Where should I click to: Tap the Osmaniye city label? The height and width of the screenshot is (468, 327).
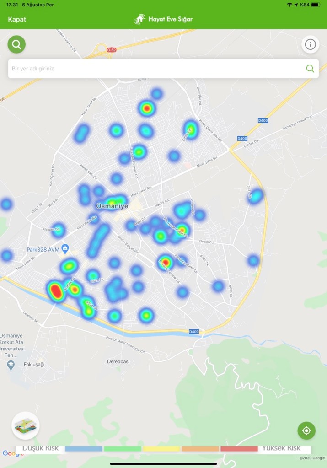click(x=112, y=206)
